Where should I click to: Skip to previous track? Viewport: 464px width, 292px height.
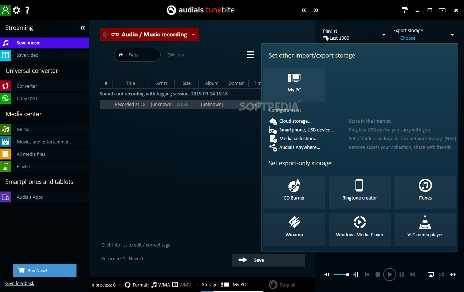367,275
